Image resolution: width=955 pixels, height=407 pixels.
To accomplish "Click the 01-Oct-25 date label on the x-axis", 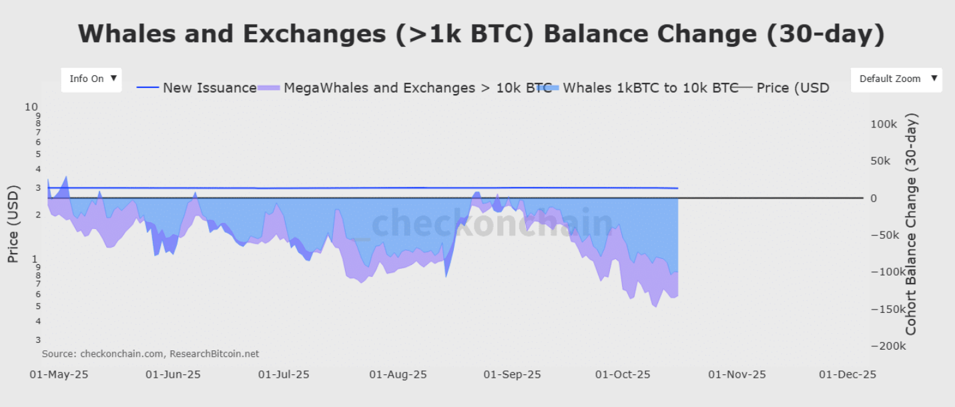I will (x=622, y=374).
